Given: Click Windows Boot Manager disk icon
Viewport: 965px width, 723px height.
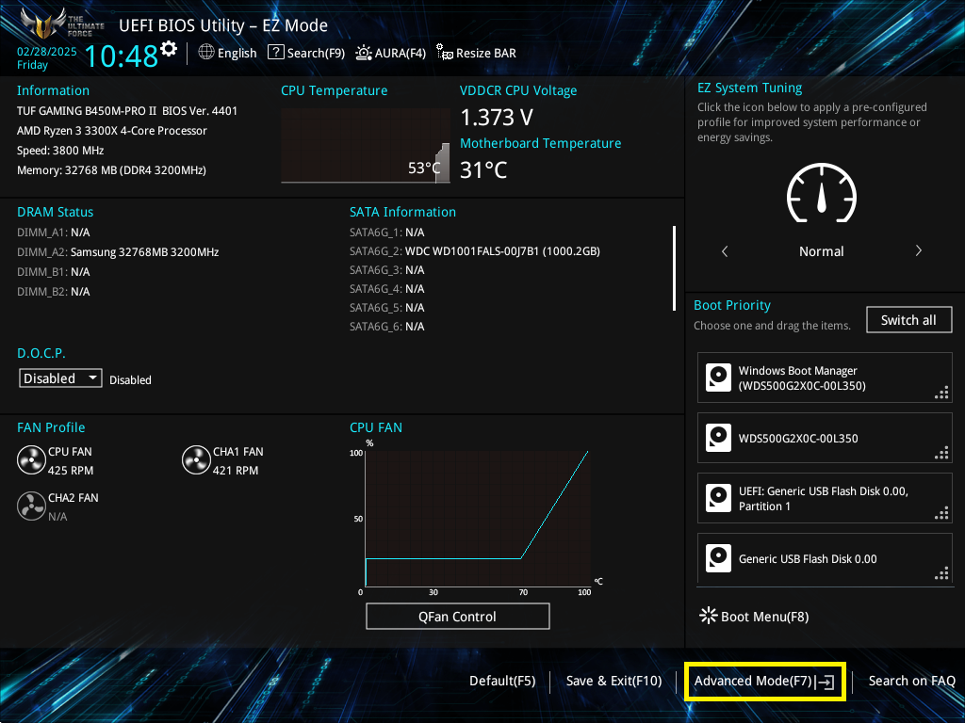Looking at the screenshot, I should pyautogui.click(x=718, y=378).
